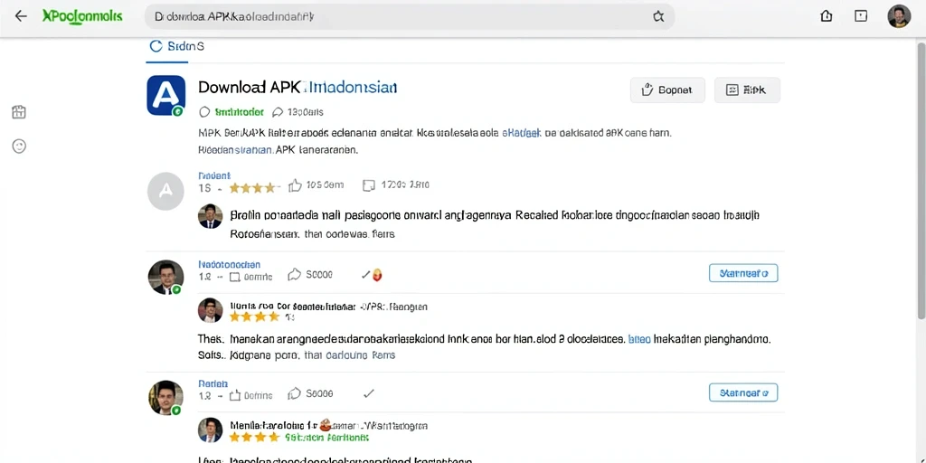This screenshot has width=926, height=463.
Task: Click the grey button with hand icon
Action: (667, 90)
